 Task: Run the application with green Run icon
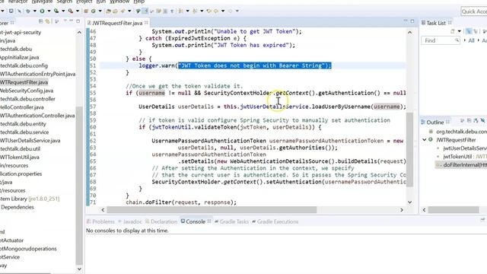42,11
